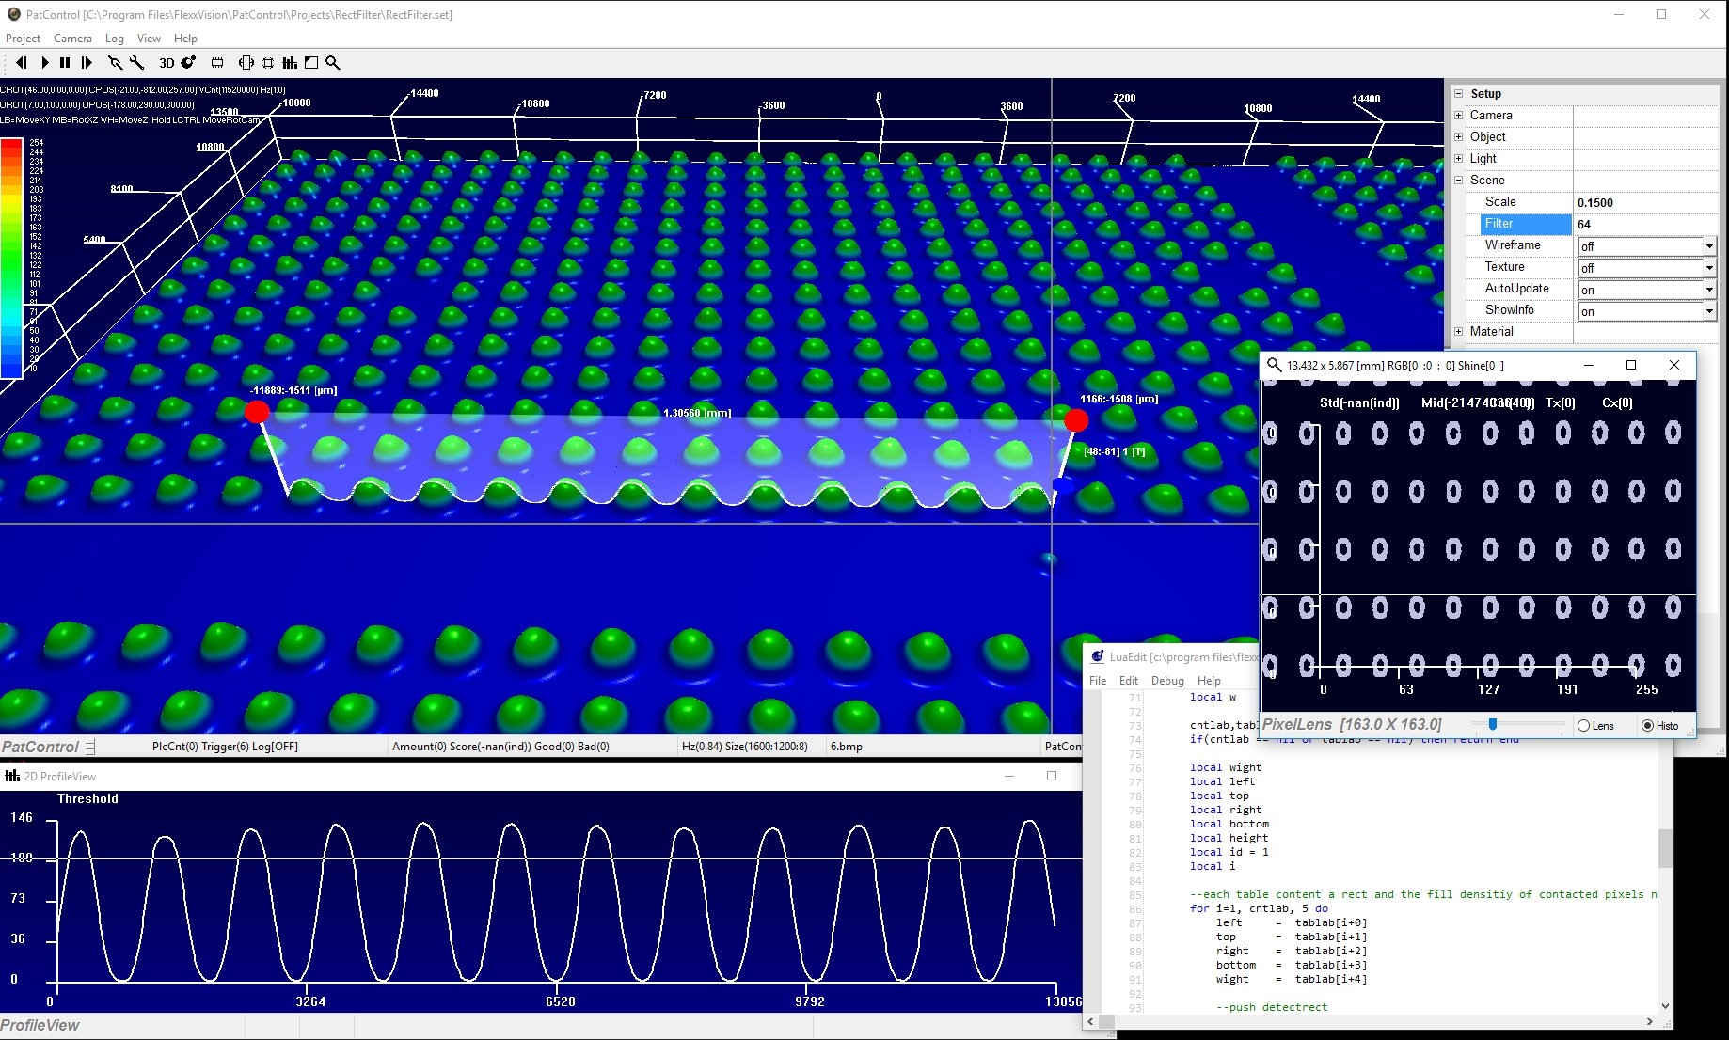This screenshot has height=1040, width=1729.
Task: Select the Histo radio button
Action: (1647, 726)
